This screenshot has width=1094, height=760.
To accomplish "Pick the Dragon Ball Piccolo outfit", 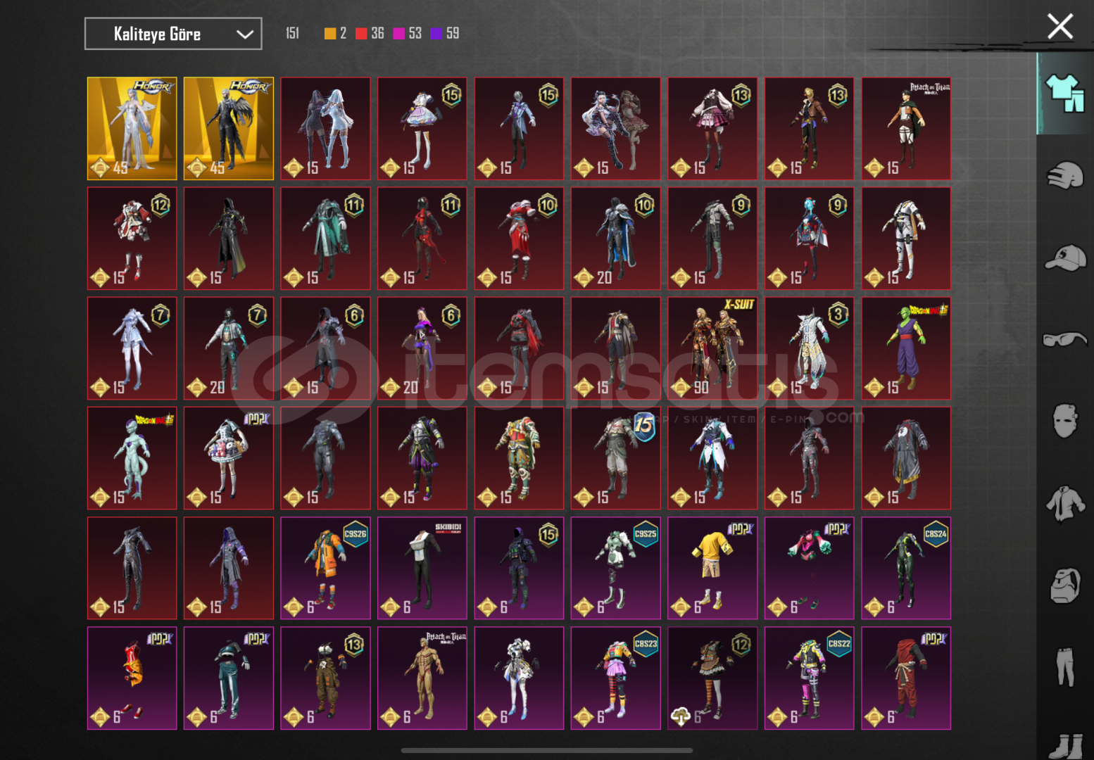I will (906, 348).
